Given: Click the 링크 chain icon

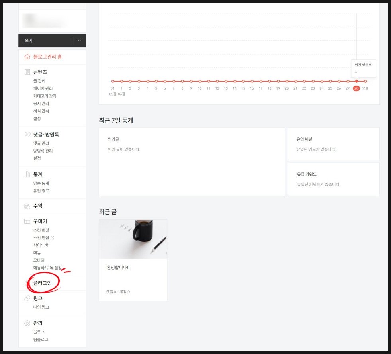Looking at the screenshot, I should (x=27, y=298).
